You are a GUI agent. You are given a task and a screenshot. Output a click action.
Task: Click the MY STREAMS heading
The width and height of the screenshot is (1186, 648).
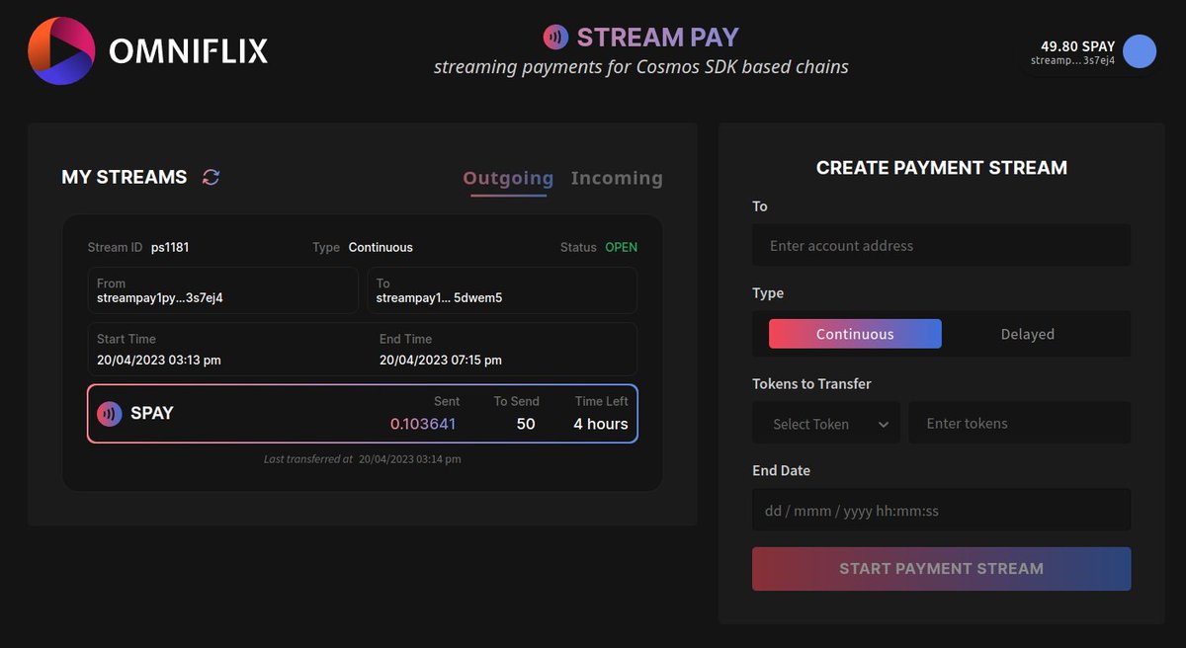coord(125,177)
